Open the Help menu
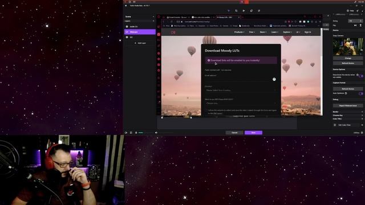365x205 pixels. pyautogui.click(x=350, y=11)
